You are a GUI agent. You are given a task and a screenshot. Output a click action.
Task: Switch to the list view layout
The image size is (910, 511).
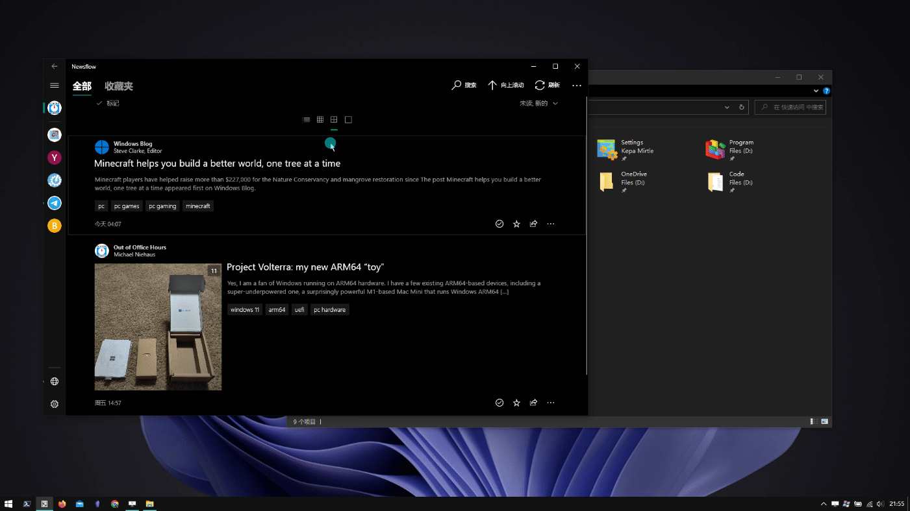pyautogui.click(x=307, y=119)
